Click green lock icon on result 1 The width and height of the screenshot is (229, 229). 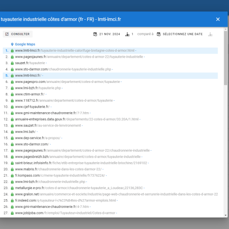pyautogui.click(x=12, y=51)
